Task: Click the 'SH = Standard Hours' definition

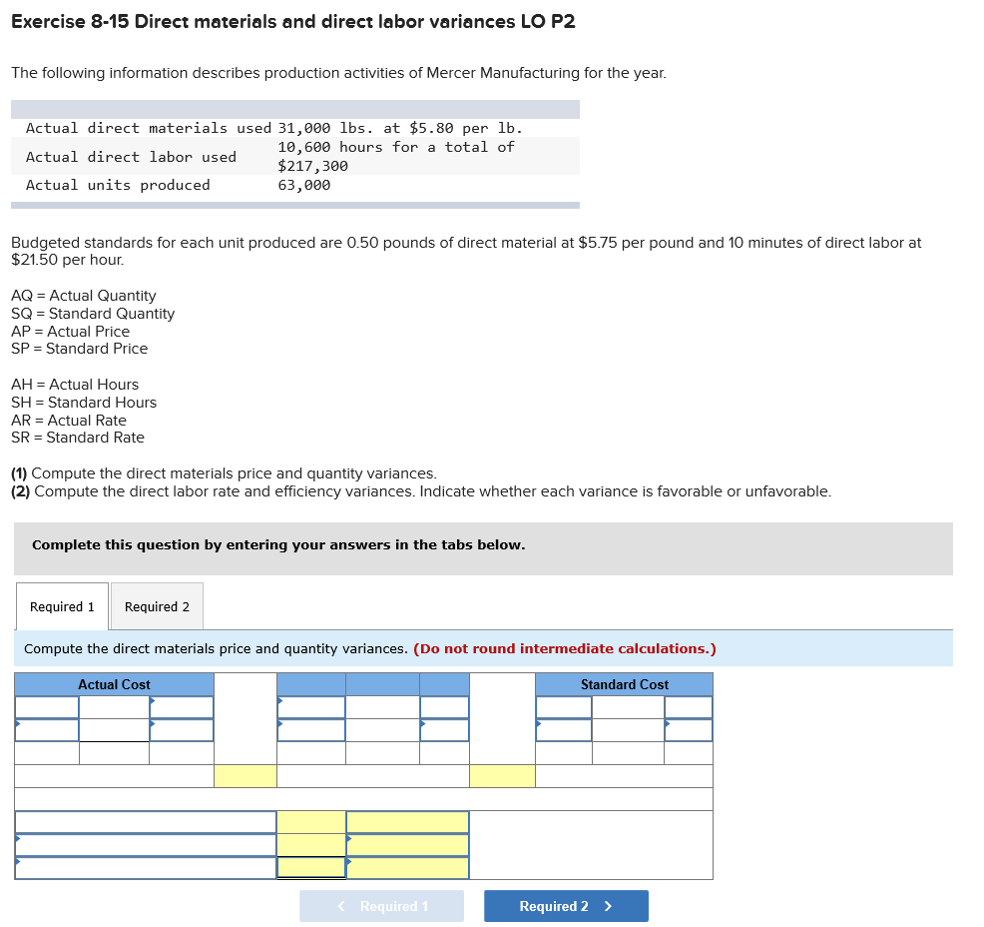Action: pos(84,402)
